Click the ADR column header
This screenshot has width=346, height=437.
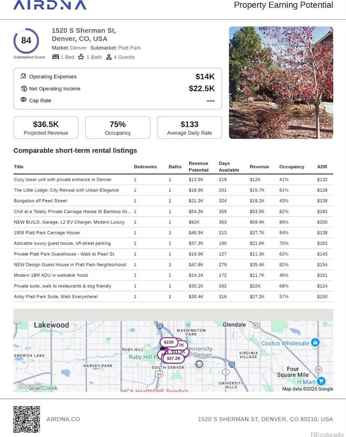click(322, 167)
